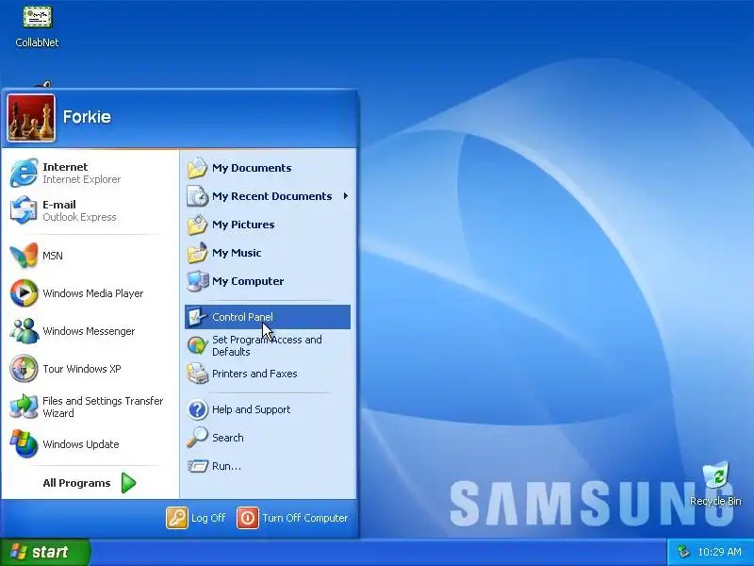Open Windows Media Player icon
This screenshot has width=754, height=566.
(24, 293)
